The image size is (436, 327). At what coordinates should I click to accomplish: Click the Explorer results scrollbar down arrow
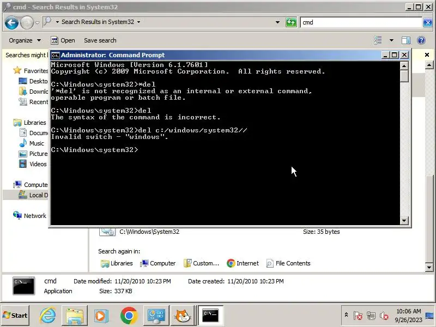(x=429, y=268)
